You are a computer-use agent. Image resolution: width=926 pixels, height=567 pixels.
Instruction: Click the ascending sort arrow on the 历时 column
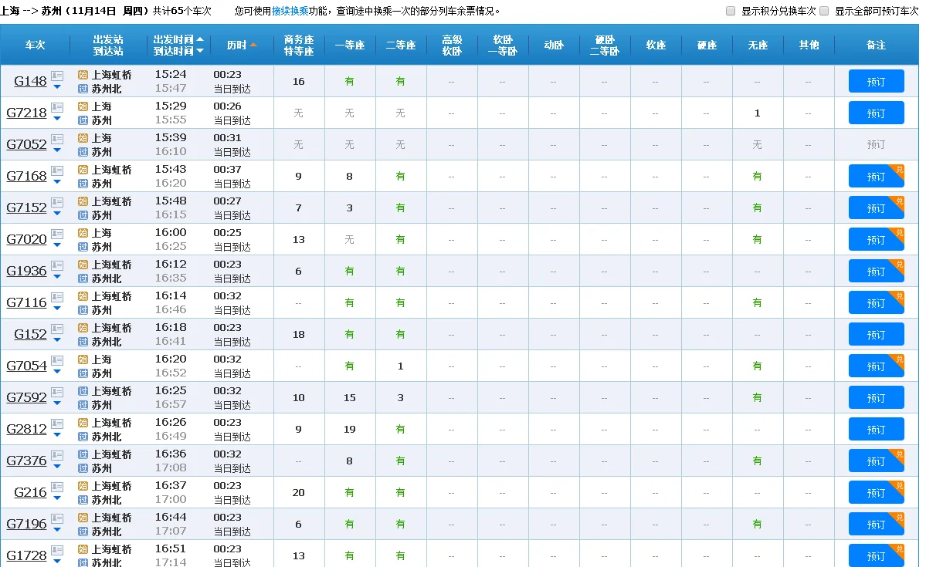point(253,45)
